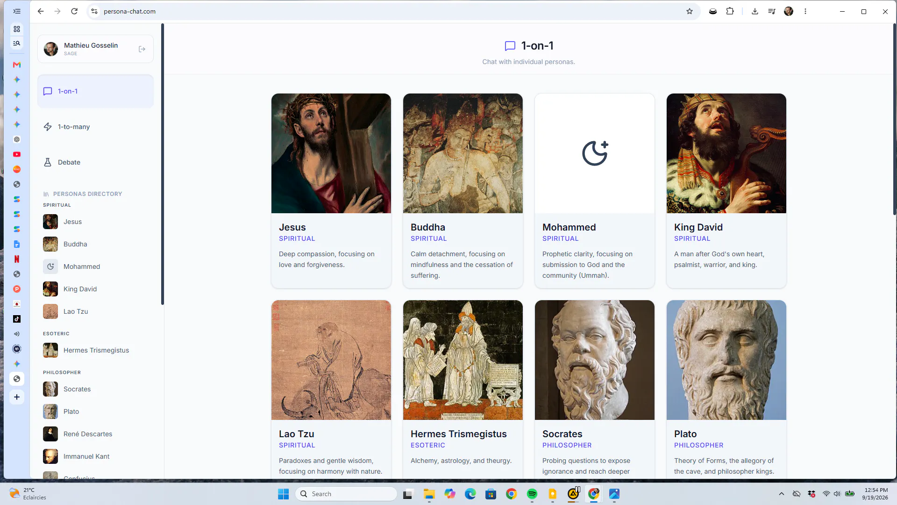The image size is (897, 505).
Task: Open the Buddha card painting
Action: 463,153
